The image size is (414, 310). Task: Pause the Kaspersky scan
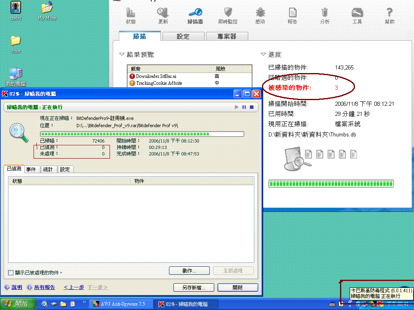pos(244,107)
